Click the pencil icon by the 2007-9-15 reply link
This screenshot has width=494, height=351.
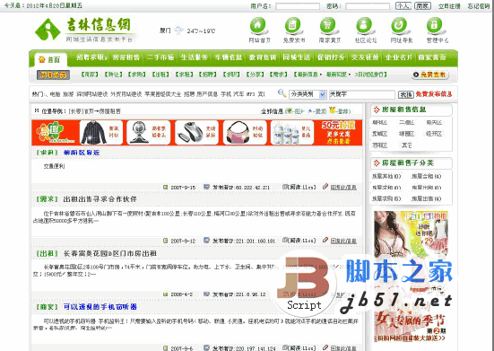coord(325,187)
